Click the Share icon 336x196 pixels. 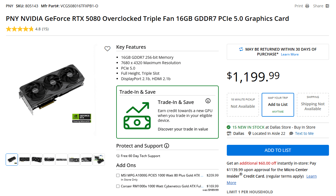click(x=327, y=6)
